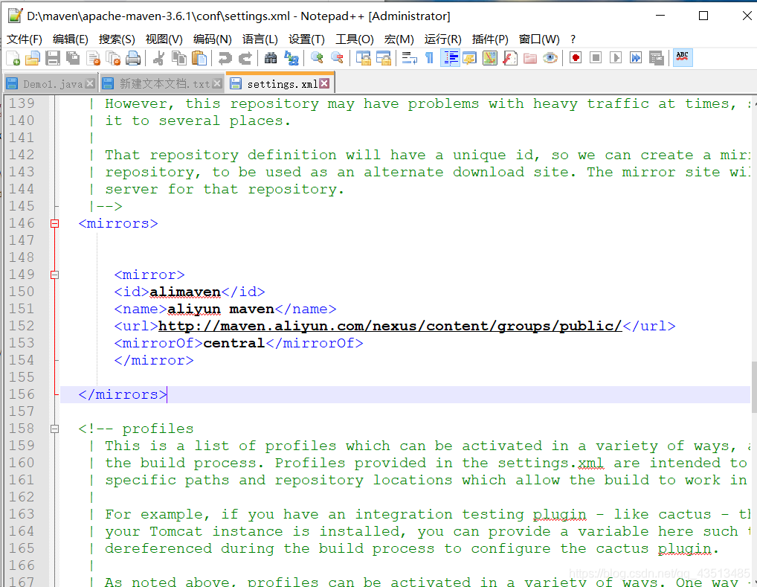
Task: Save the recorded macro
Action: click(656, 59)
